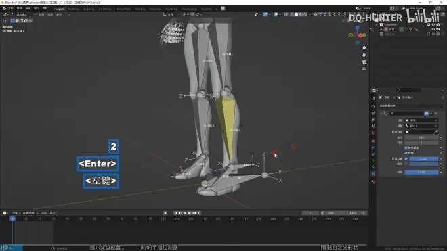Open the View Layer properties tab
This screenshot has width=447, height=251.
coord(373,120)
